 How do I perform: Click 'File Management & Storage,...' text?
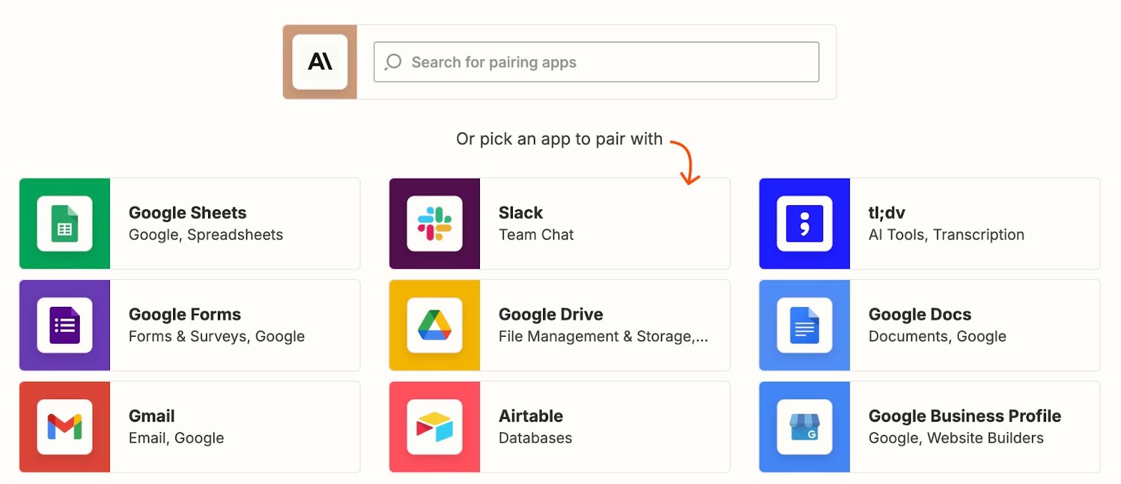pos(603,336)
